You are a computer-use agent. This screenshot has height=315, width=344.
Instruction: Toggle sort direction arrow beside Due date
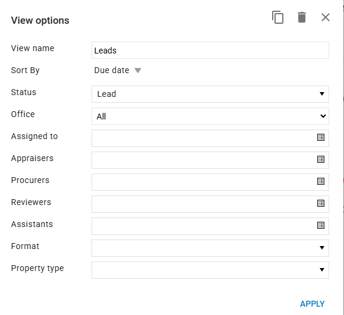(138, 71)
